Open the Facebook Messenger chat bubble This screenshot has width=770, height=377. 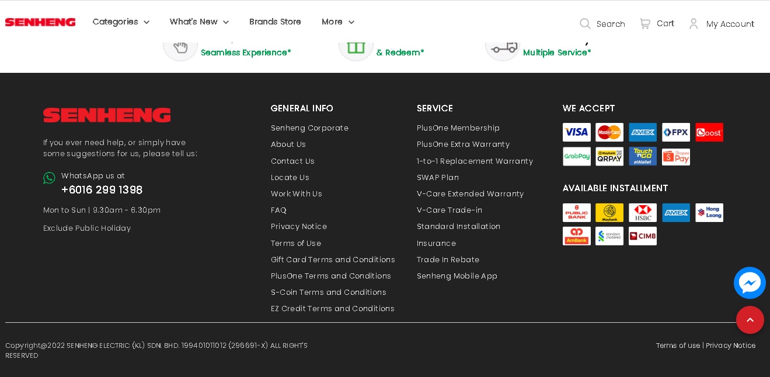[750, 283]
